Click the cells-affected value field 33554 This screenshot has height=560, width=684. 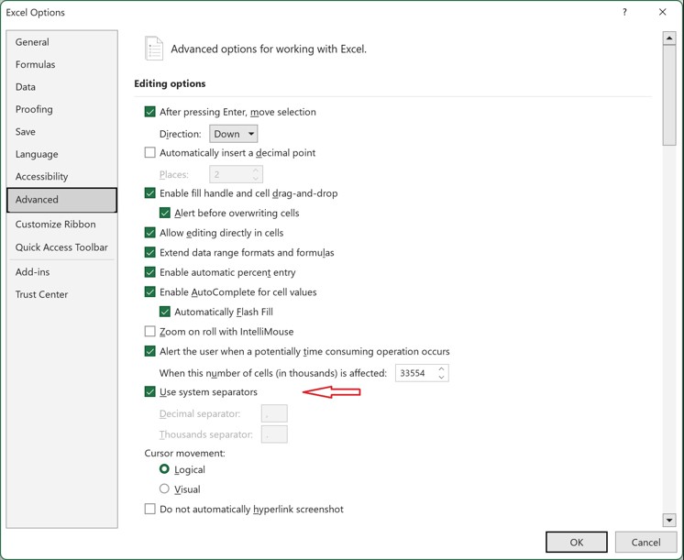tap(414, 373)
